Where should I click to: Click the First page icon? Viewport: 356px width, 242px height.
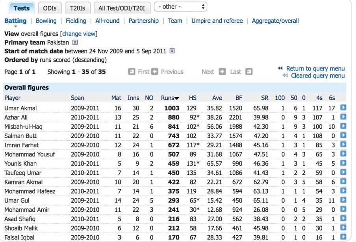coord(132,71)
